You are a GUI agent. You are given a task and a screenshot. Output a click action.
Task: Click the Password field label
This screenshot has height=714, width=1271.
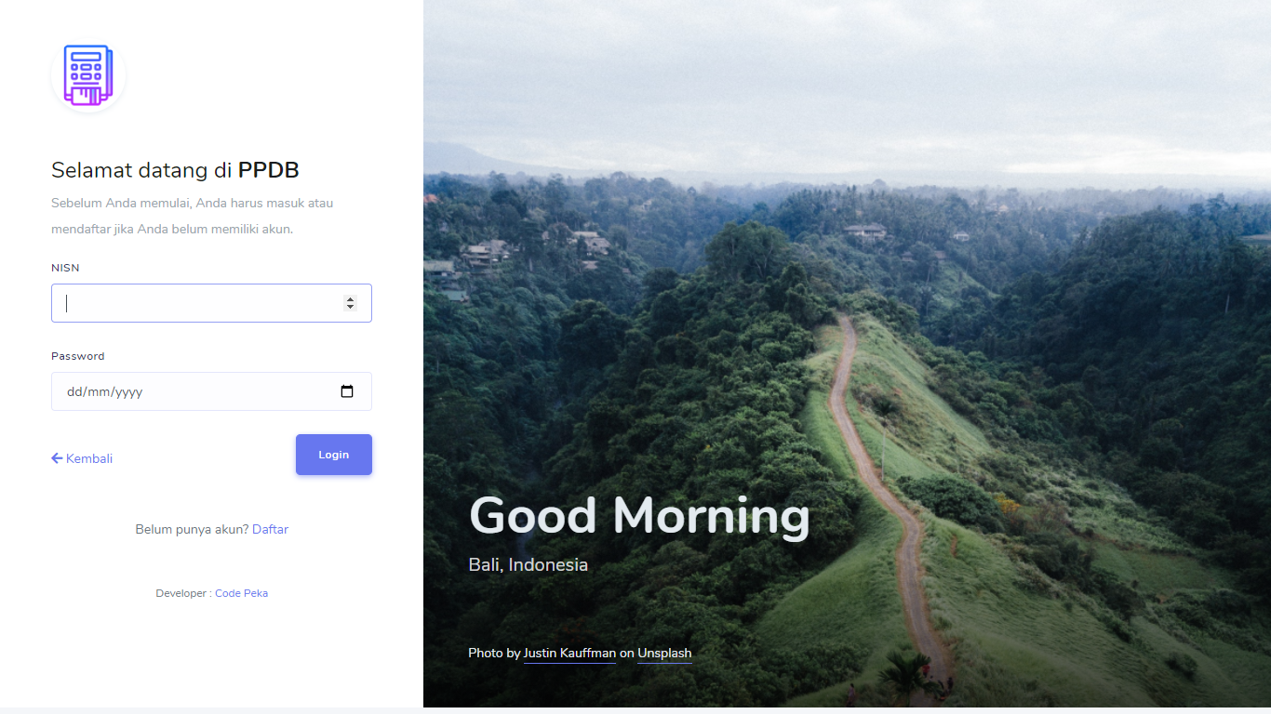pyautogui.click(x=77, y=356)
